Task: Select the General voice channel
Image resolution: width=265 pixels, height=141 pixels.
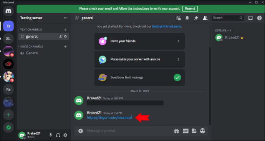Action: tap(44, 53)
